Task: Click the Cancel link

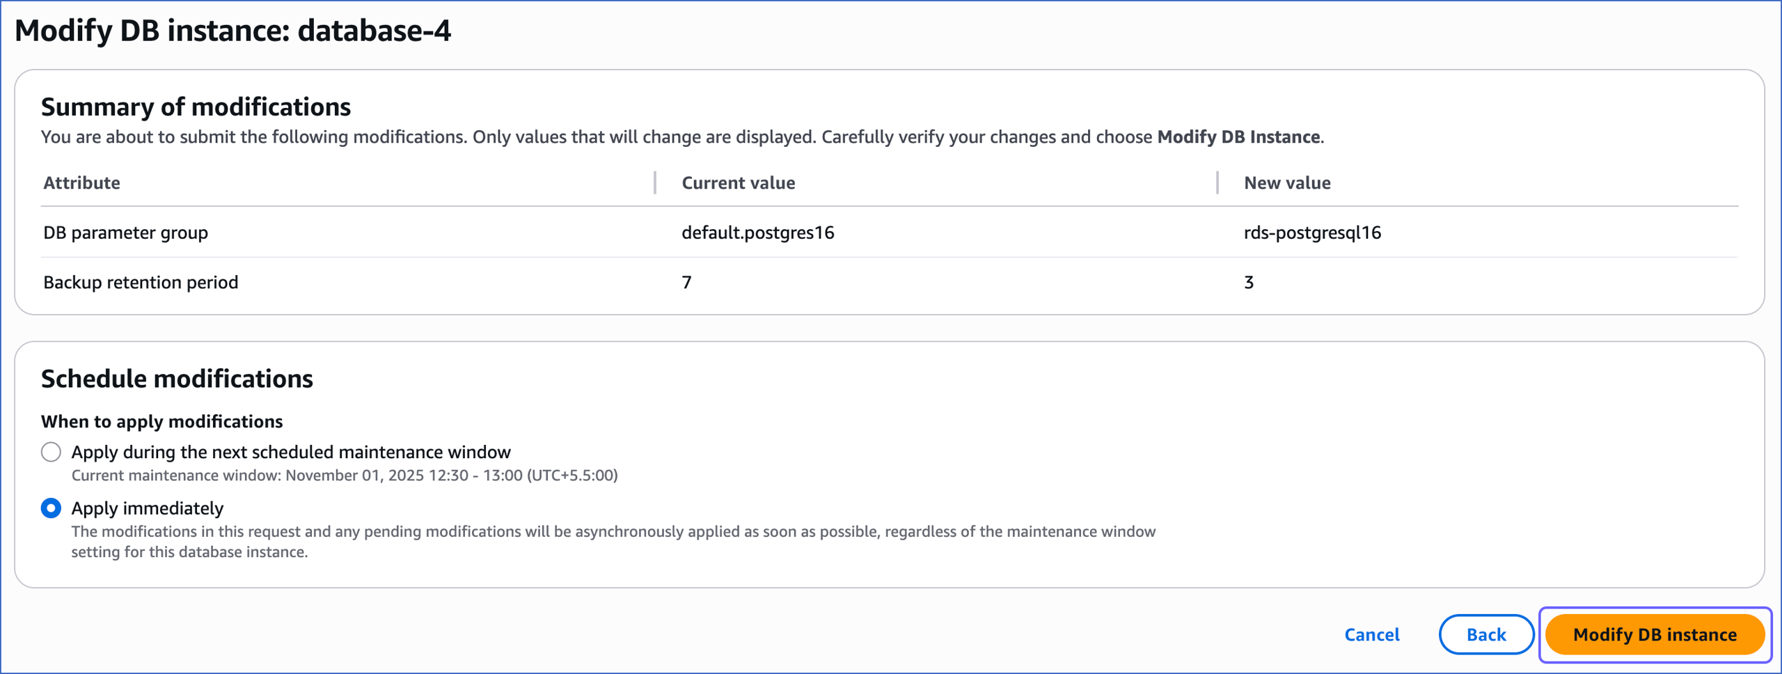Action: pos(1371,634)
